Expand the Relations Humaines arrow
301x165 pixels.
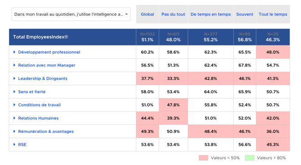(14, 118)
